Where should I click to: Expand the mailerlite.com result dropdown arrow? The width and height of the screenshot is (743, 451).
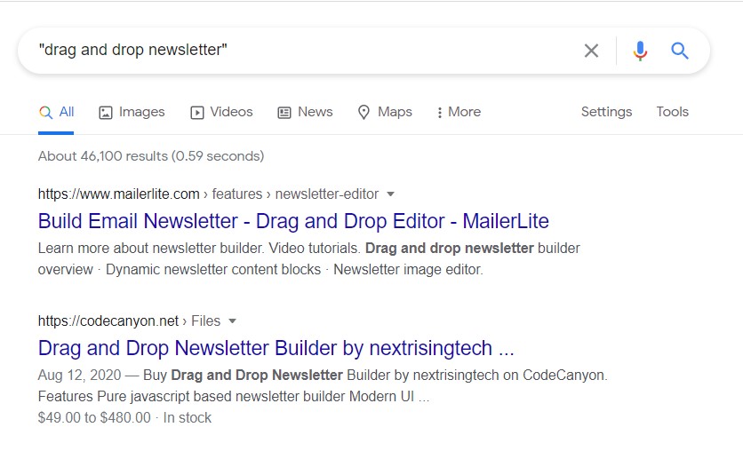click(391, 194)
